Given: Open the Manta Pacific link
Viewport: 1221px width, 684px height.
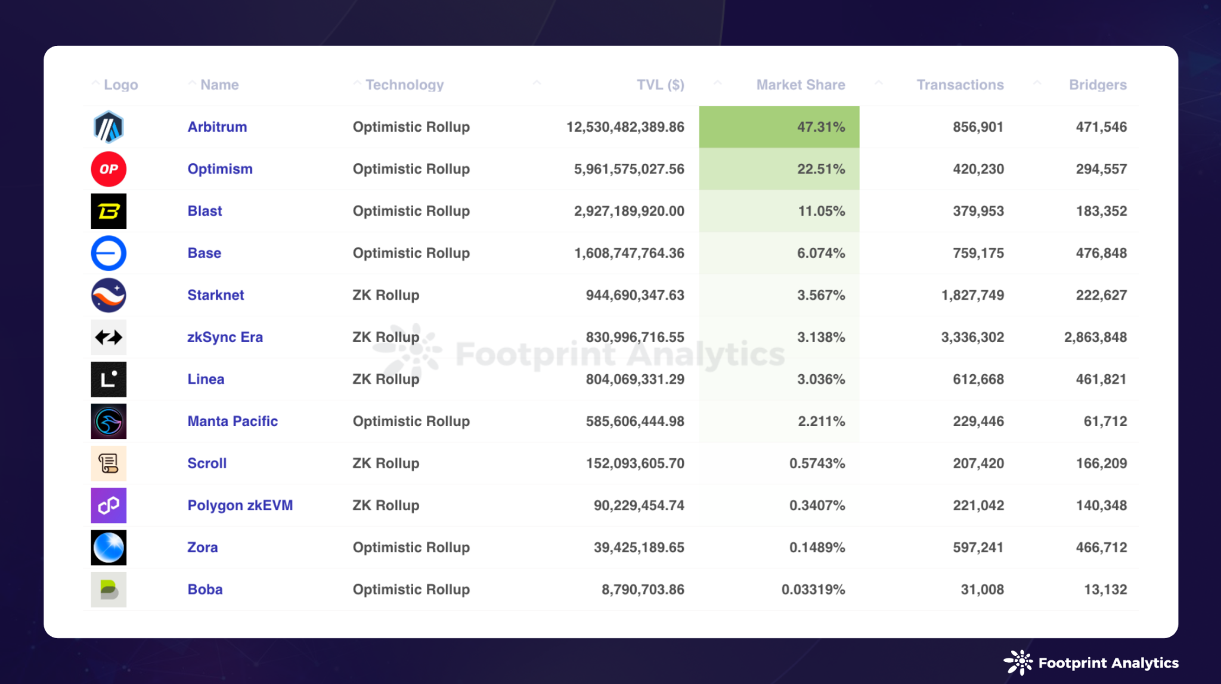Looking at the screenshot, I should [x=233, y=421].
